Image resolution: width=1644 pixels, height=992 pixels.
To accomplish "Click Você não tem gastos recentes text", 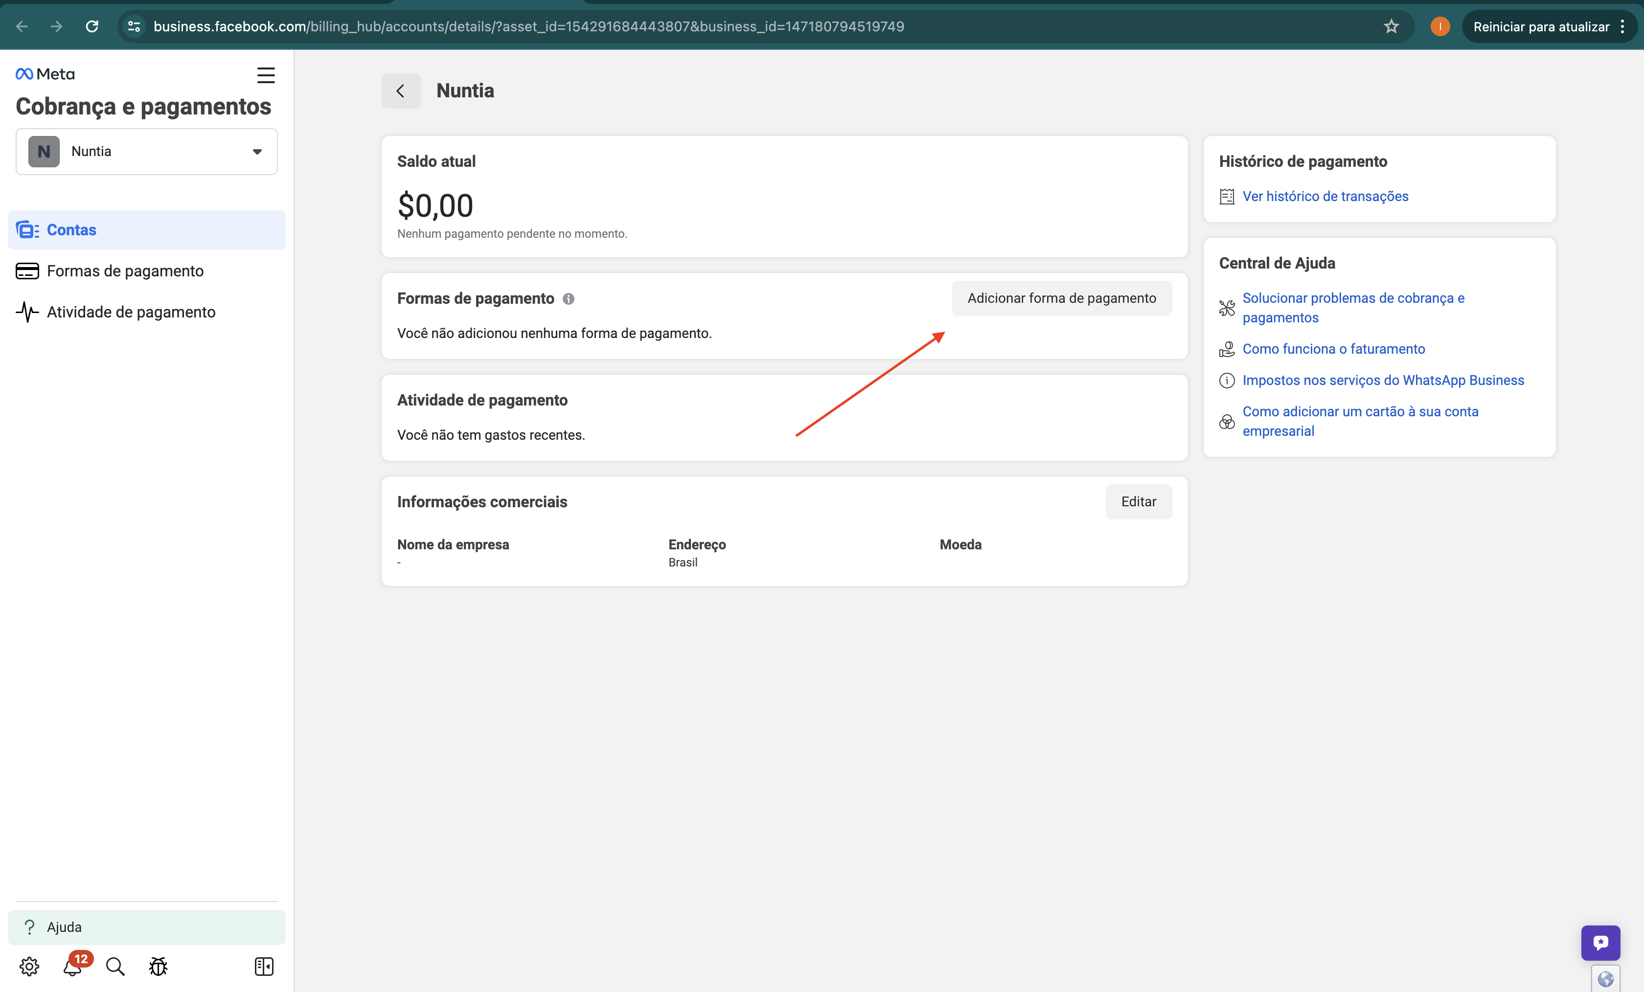I will click(490, 435).
